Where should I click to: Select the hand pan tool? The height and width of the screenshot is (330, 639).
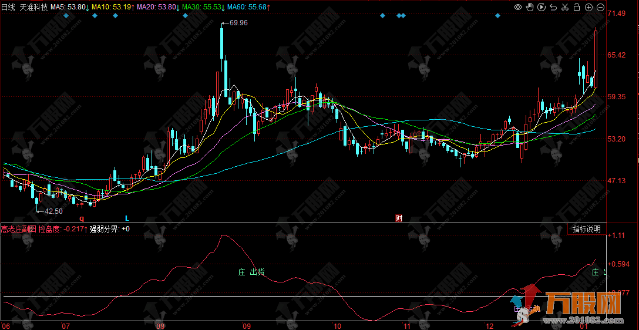coord(530,7)
